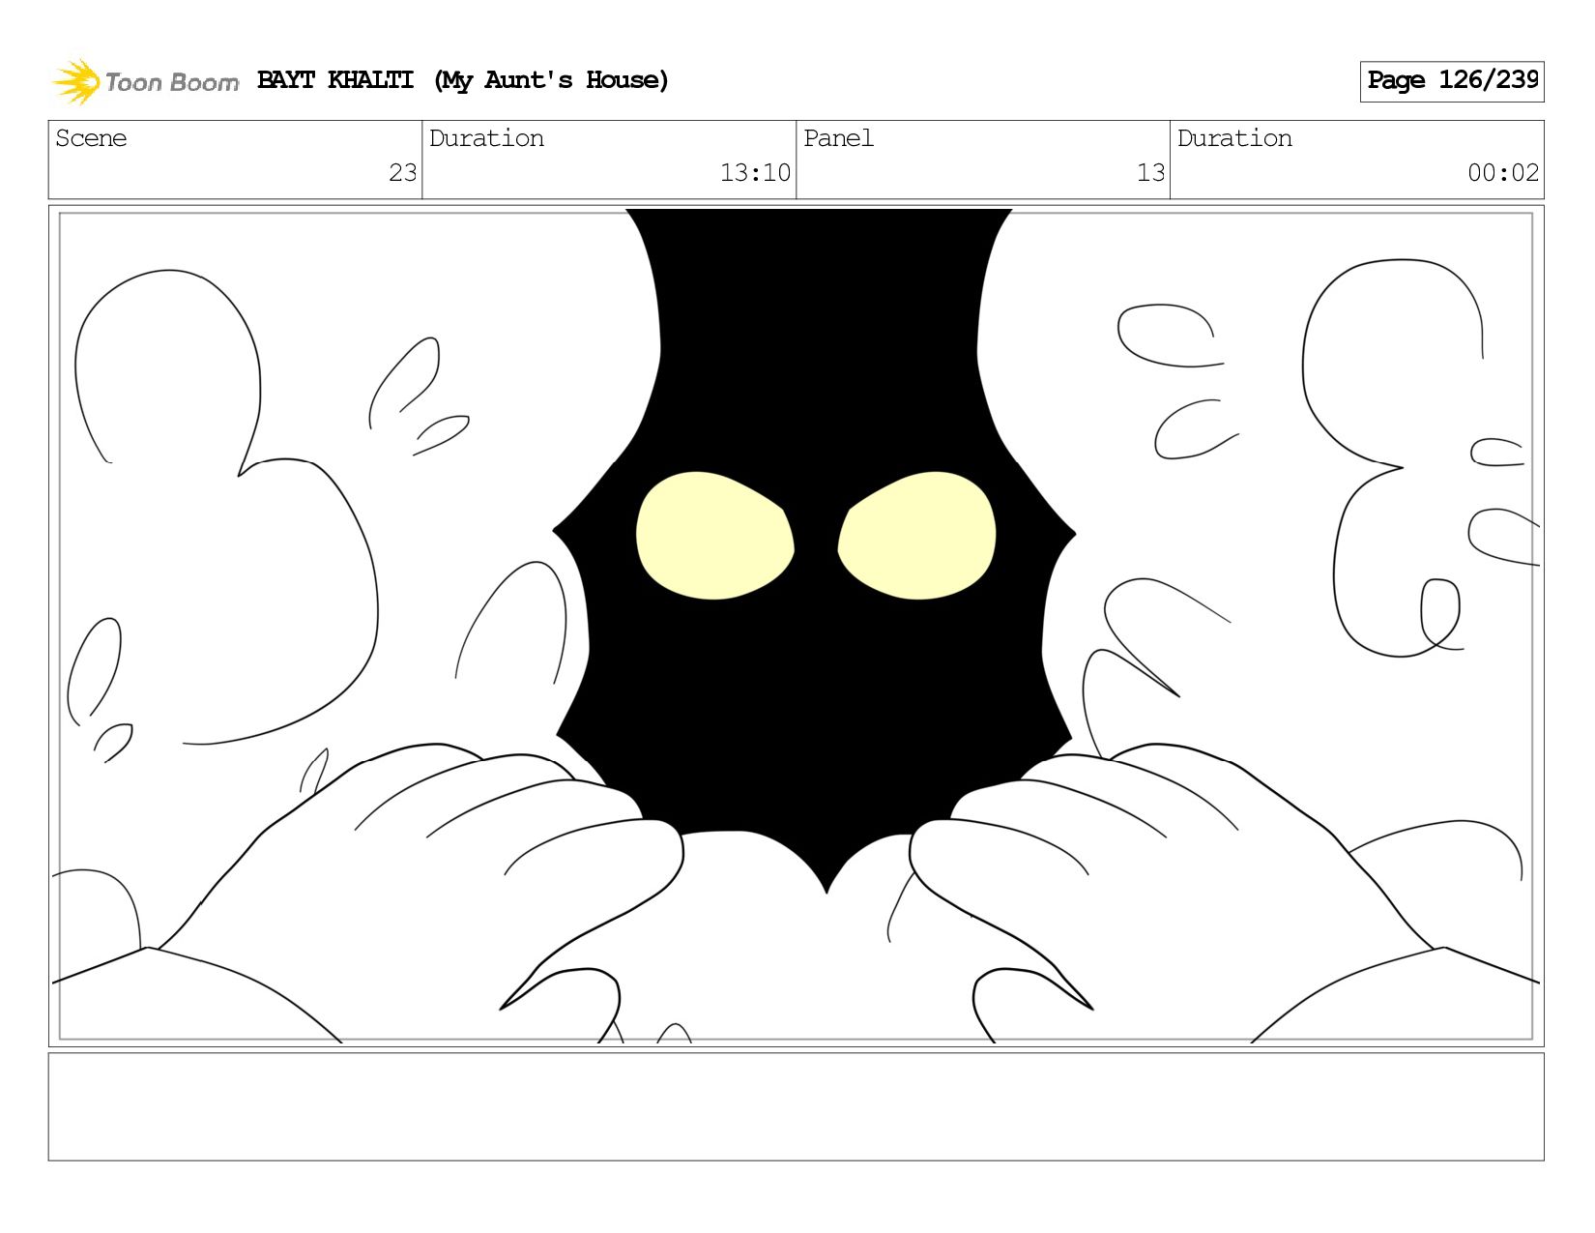
Task: Select the scene number "23"
Action: 402,173
